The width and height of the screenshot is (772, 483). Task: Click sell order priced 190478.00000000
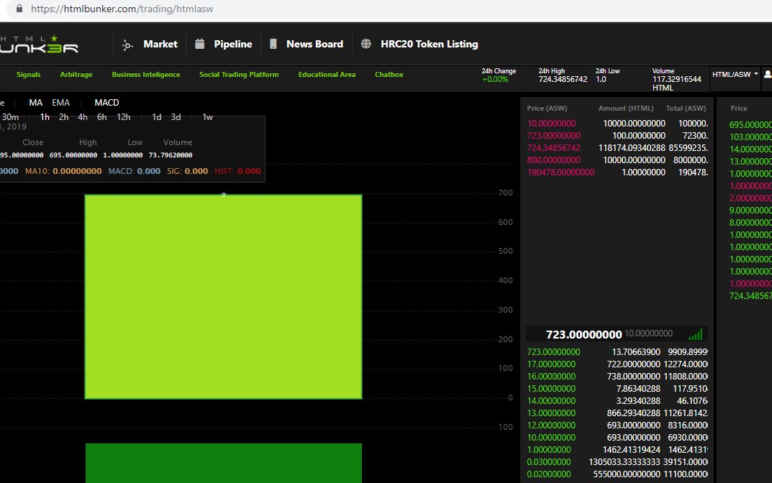pos(617,172)
